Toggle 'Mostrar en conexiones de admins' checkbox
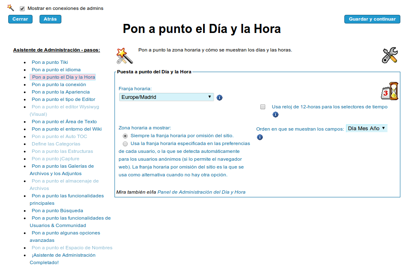This screenshot has height=274, width=409. tap(22, 8)
